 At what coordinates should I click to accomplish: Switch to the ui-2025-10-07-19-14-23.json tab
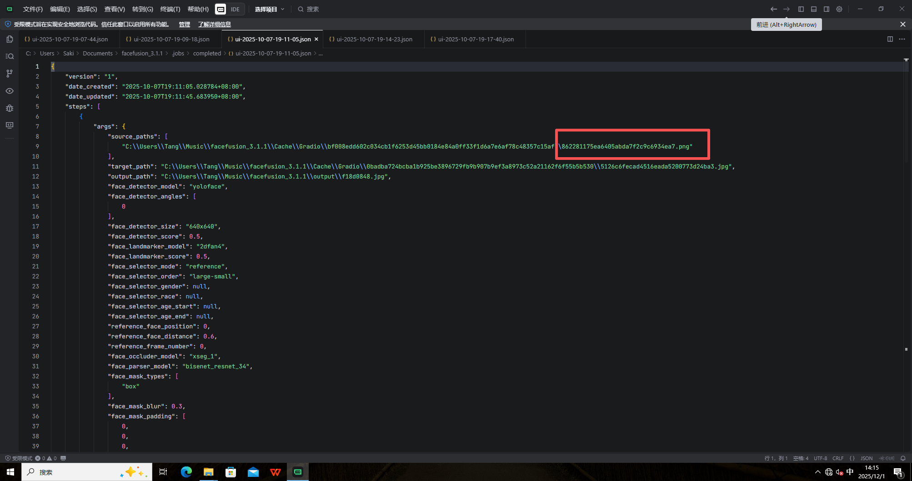(x=374, y=39)
